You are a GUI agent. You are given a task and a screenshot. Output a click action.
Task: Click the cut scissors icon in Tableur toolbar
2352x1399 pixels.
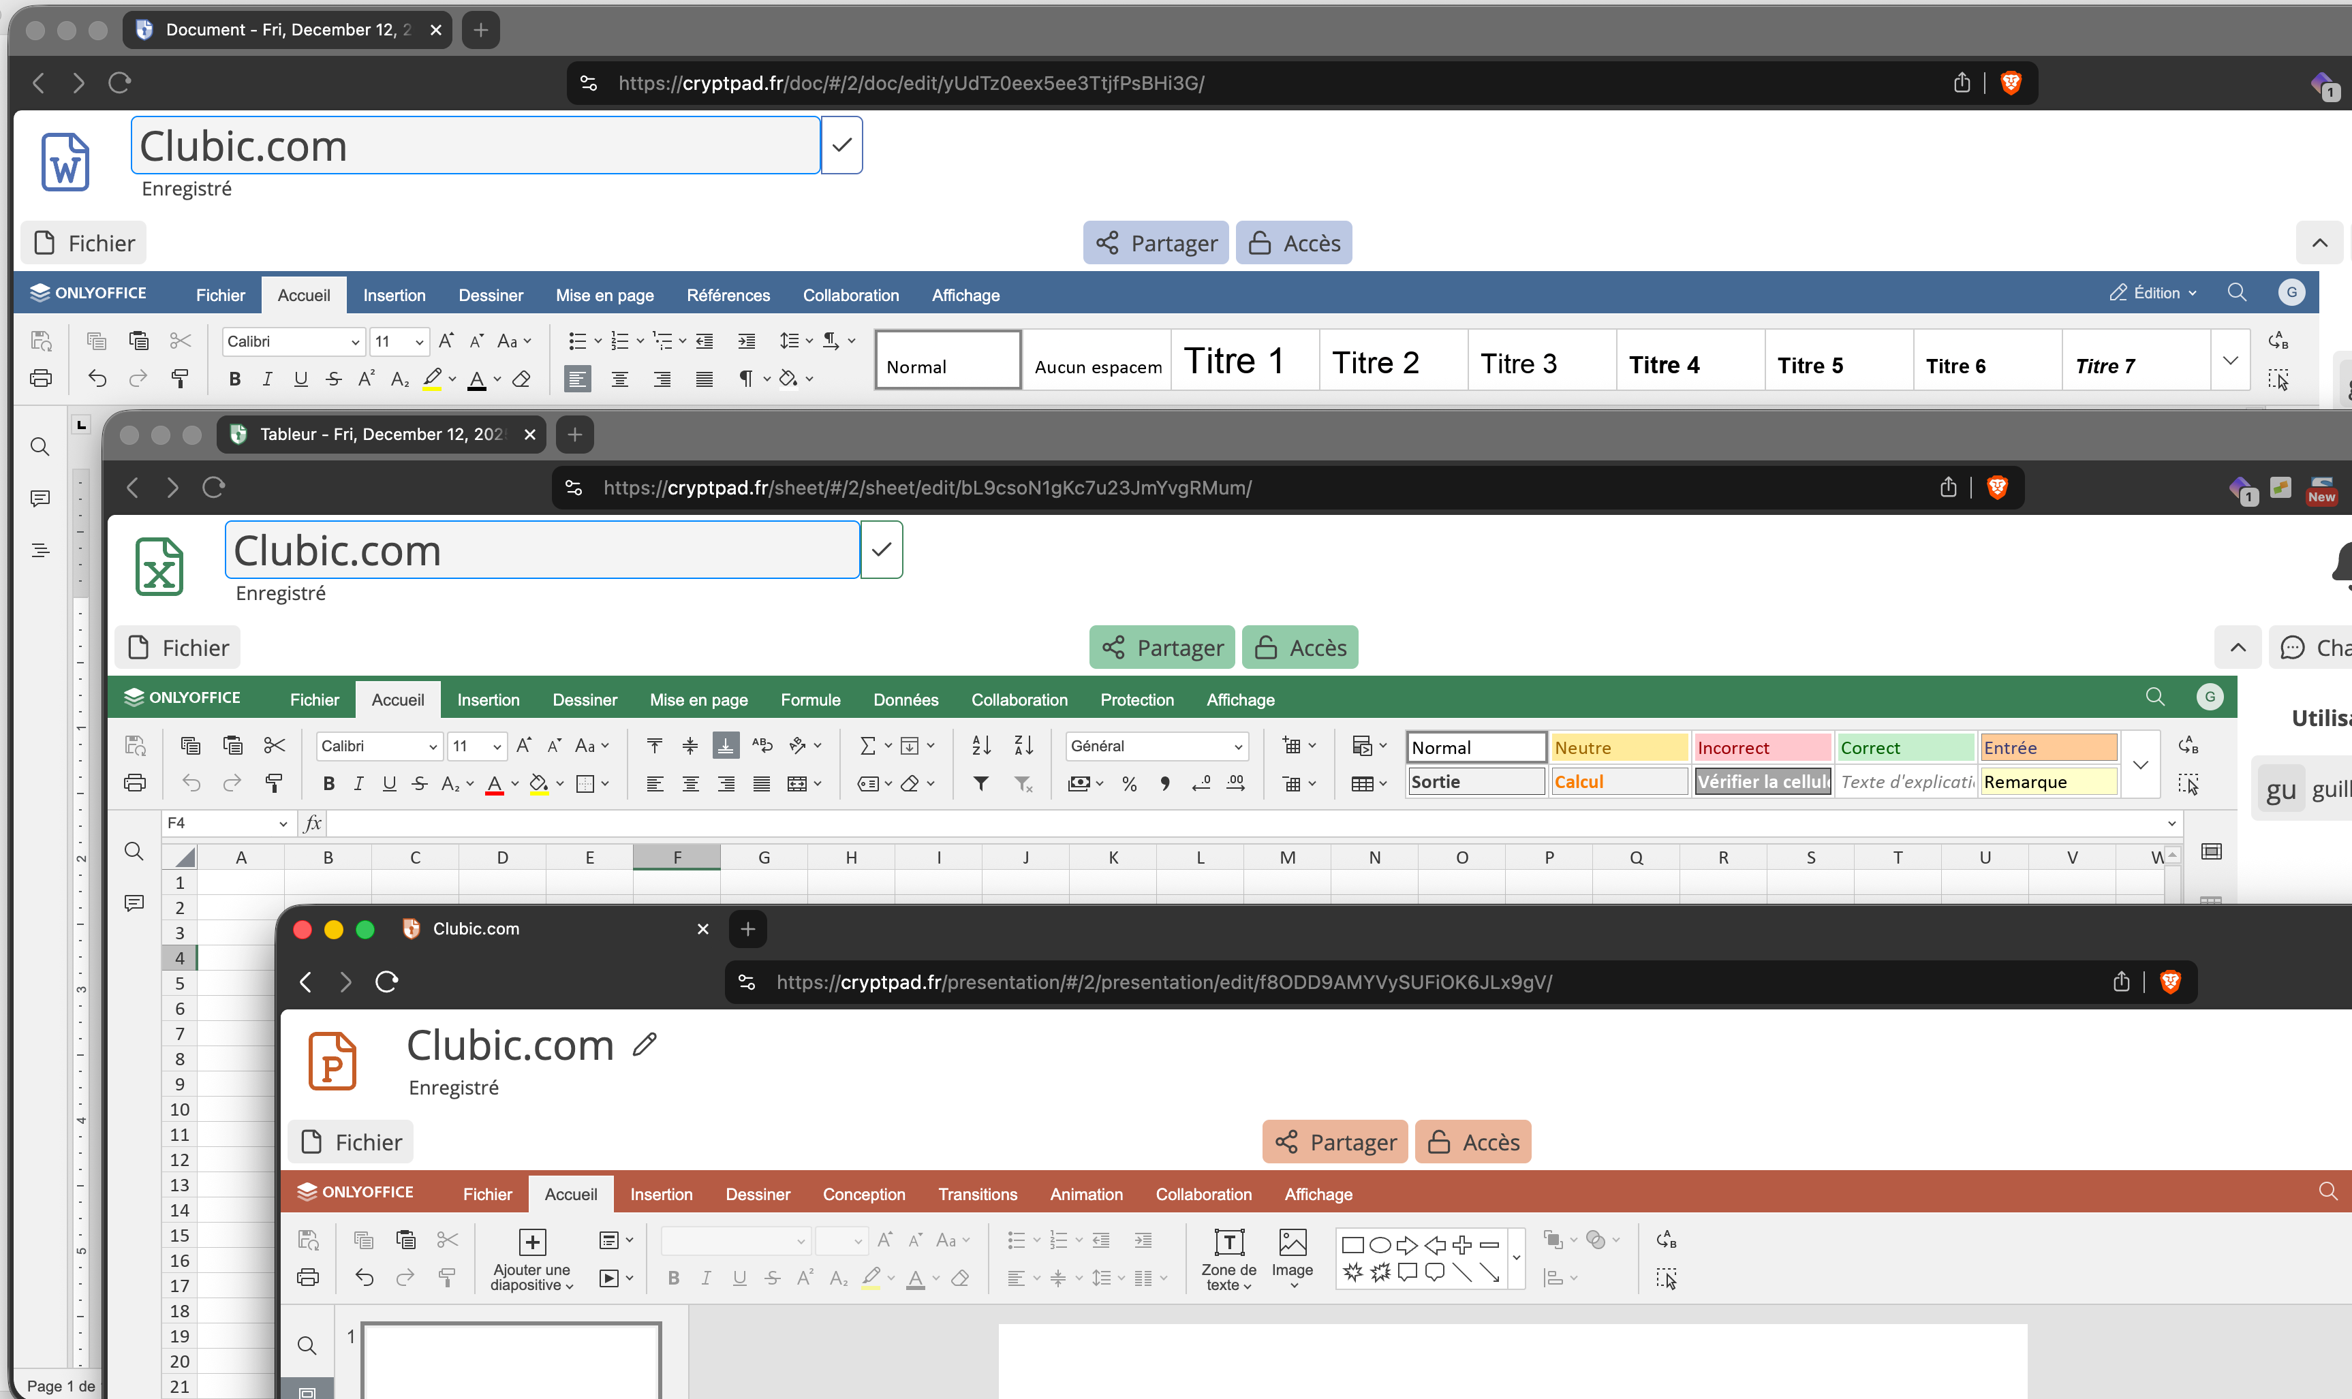[275, 746]
